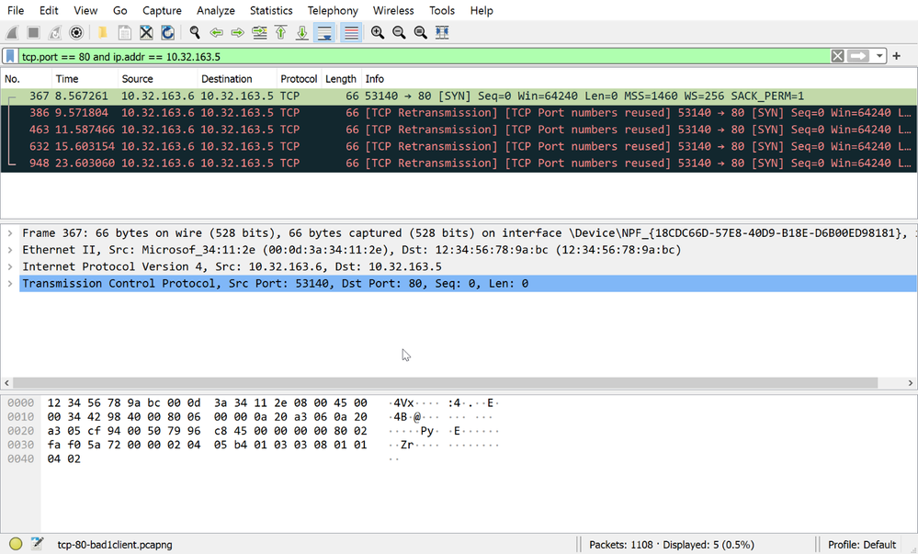Open display filter bookmarks

pos(10,56)
